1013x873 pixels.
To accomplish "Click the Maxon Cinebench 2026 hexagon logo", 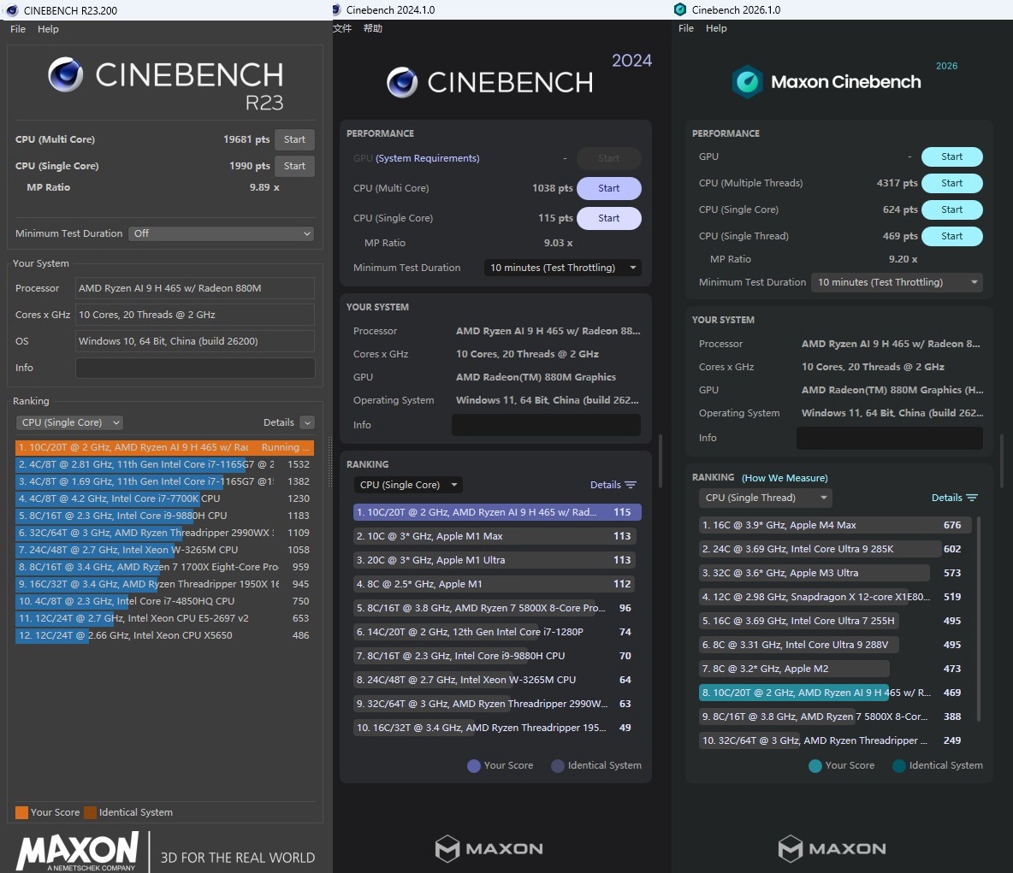I will [x=748, y=81].
